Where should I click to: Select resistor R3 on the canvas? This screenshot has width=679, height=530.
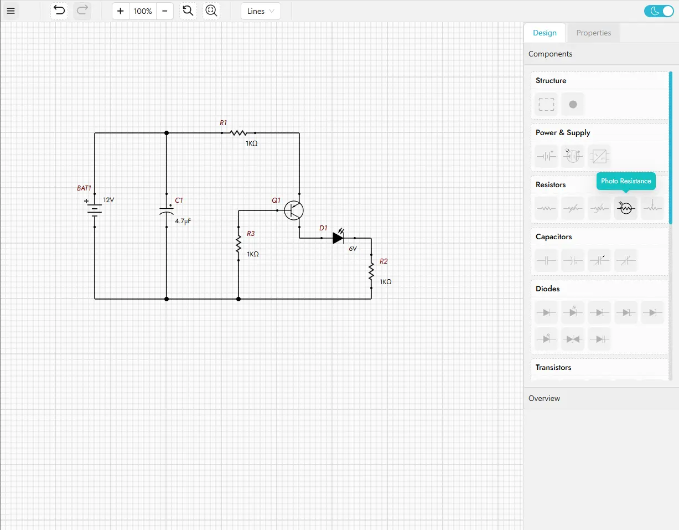(239, 244)
